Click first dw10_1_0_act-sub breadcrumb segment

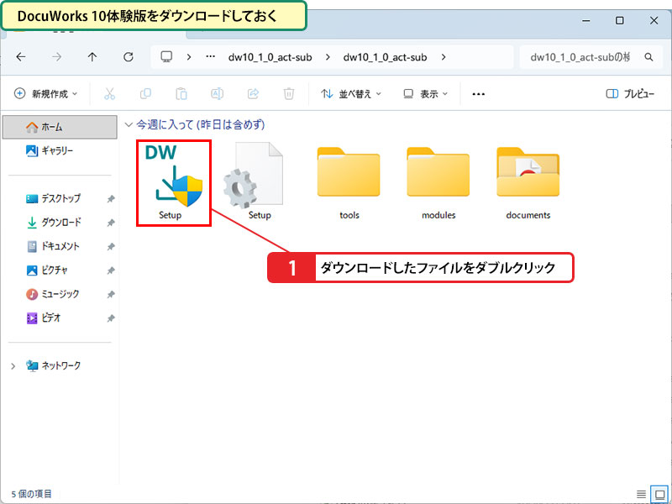(x=270, y=57)
